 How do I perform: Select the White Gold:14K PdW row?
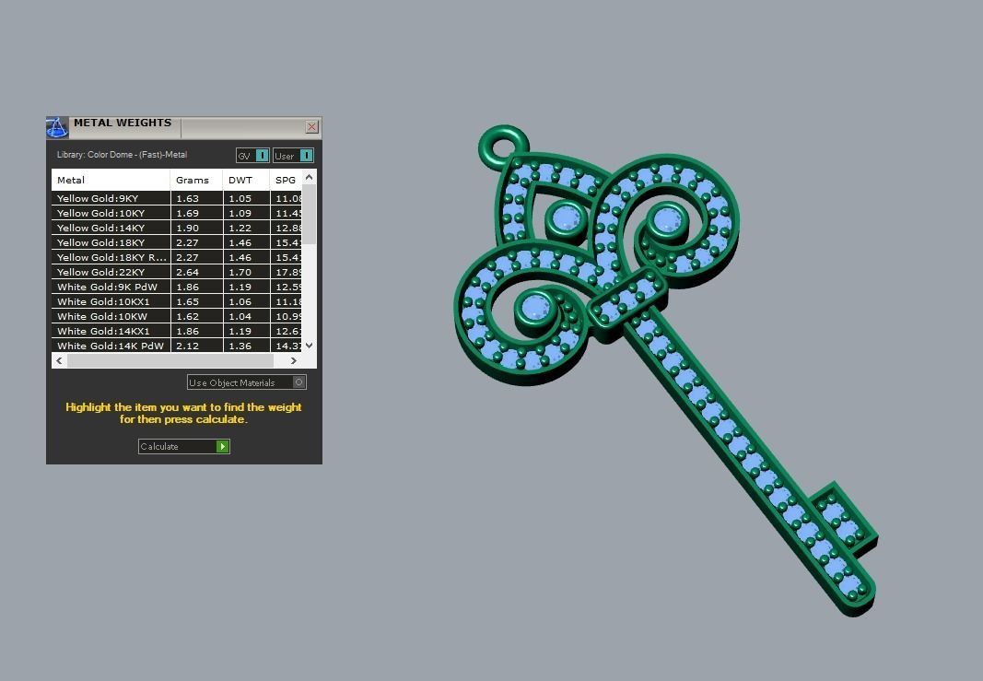pos(176,346)
